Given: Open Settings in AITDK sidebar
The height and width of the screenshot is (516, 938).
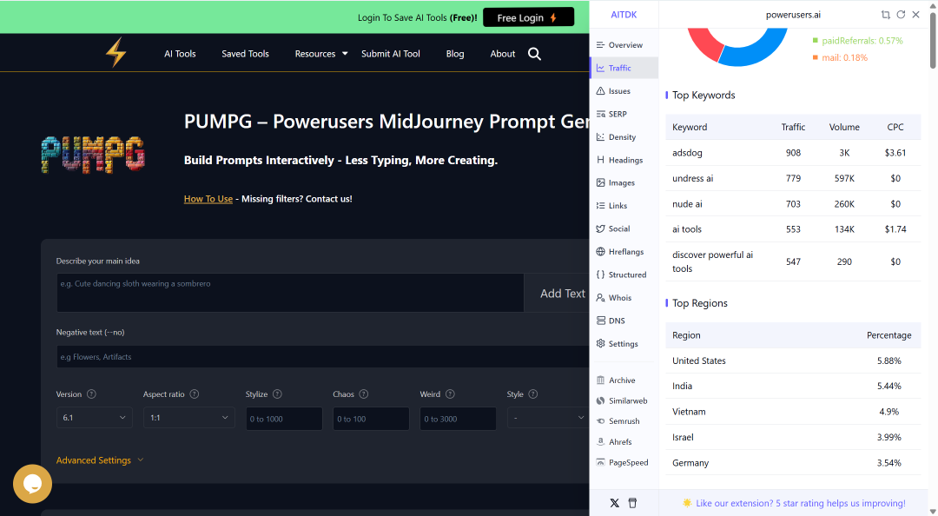Looking at the screenshot, I should [x=624, y=344].
